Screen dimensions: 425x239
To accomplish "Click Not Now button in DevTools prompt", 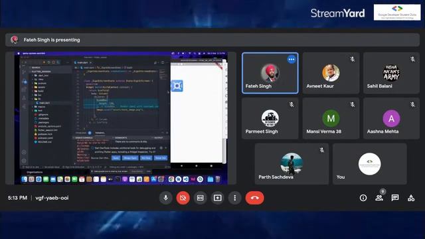I will click(146, 158).
